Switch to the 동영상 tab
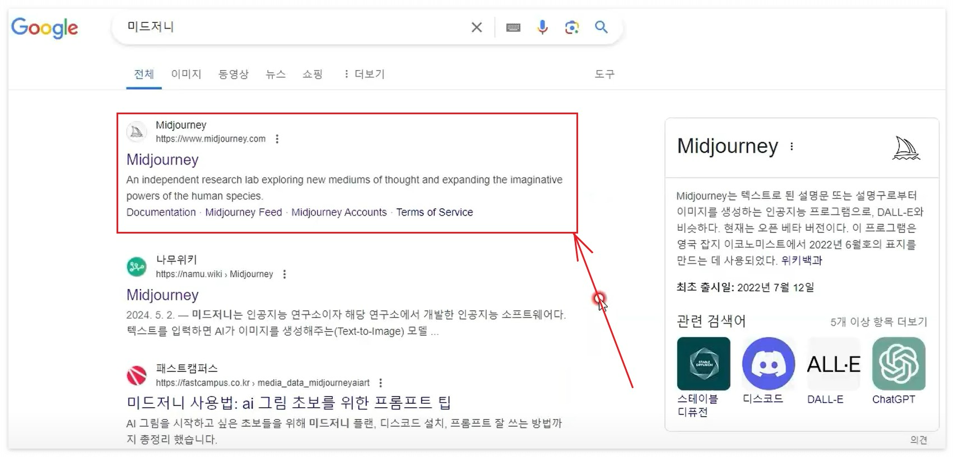 [234, 74]
